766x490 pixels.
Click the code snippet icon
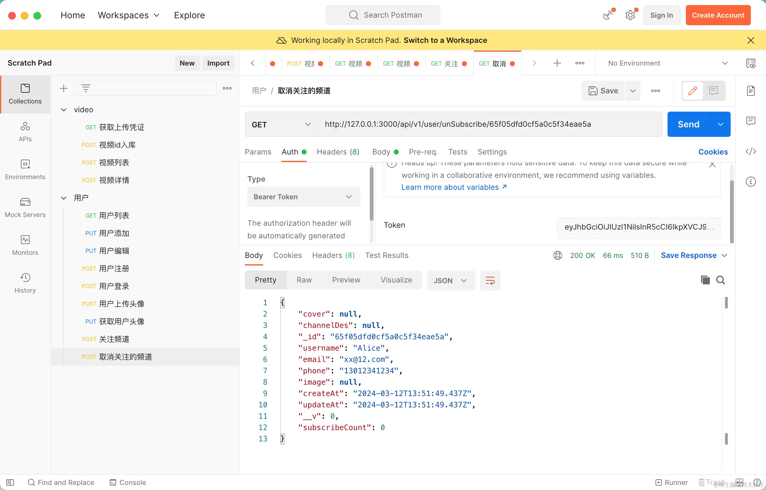click(751, 151)
